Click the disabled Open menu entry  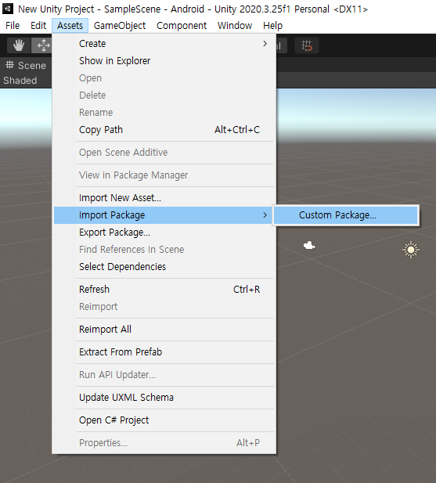(x=164, y=78)
